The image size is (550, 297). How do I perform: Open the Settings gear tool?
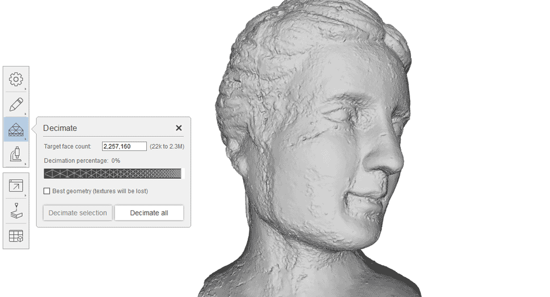pyautogui.click(x=16, y=79)
